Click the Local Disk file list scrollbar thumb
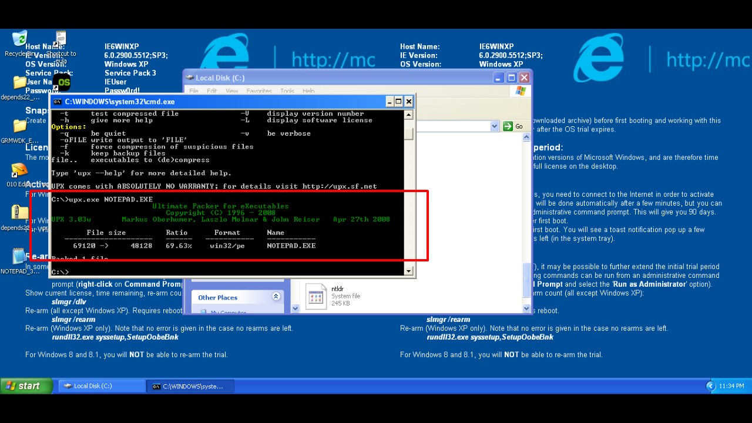The height and width of the screenshot is (423, 752). (526, 281)
